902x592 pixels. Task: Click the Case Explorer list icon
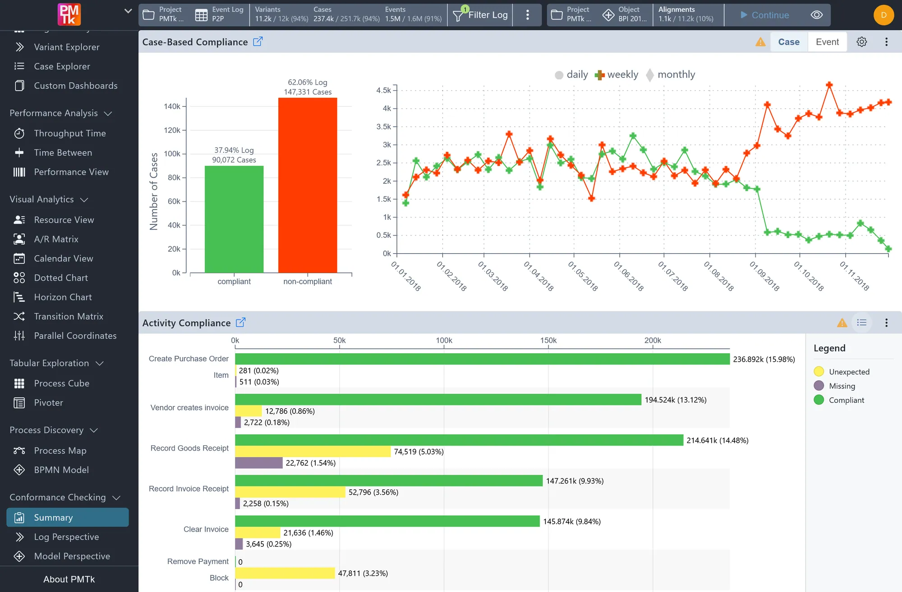[x=19, y=66]
